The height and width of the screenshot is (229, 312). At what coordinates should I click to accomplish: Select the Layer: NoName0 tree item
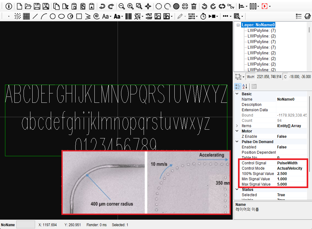[x=258, y=25]
